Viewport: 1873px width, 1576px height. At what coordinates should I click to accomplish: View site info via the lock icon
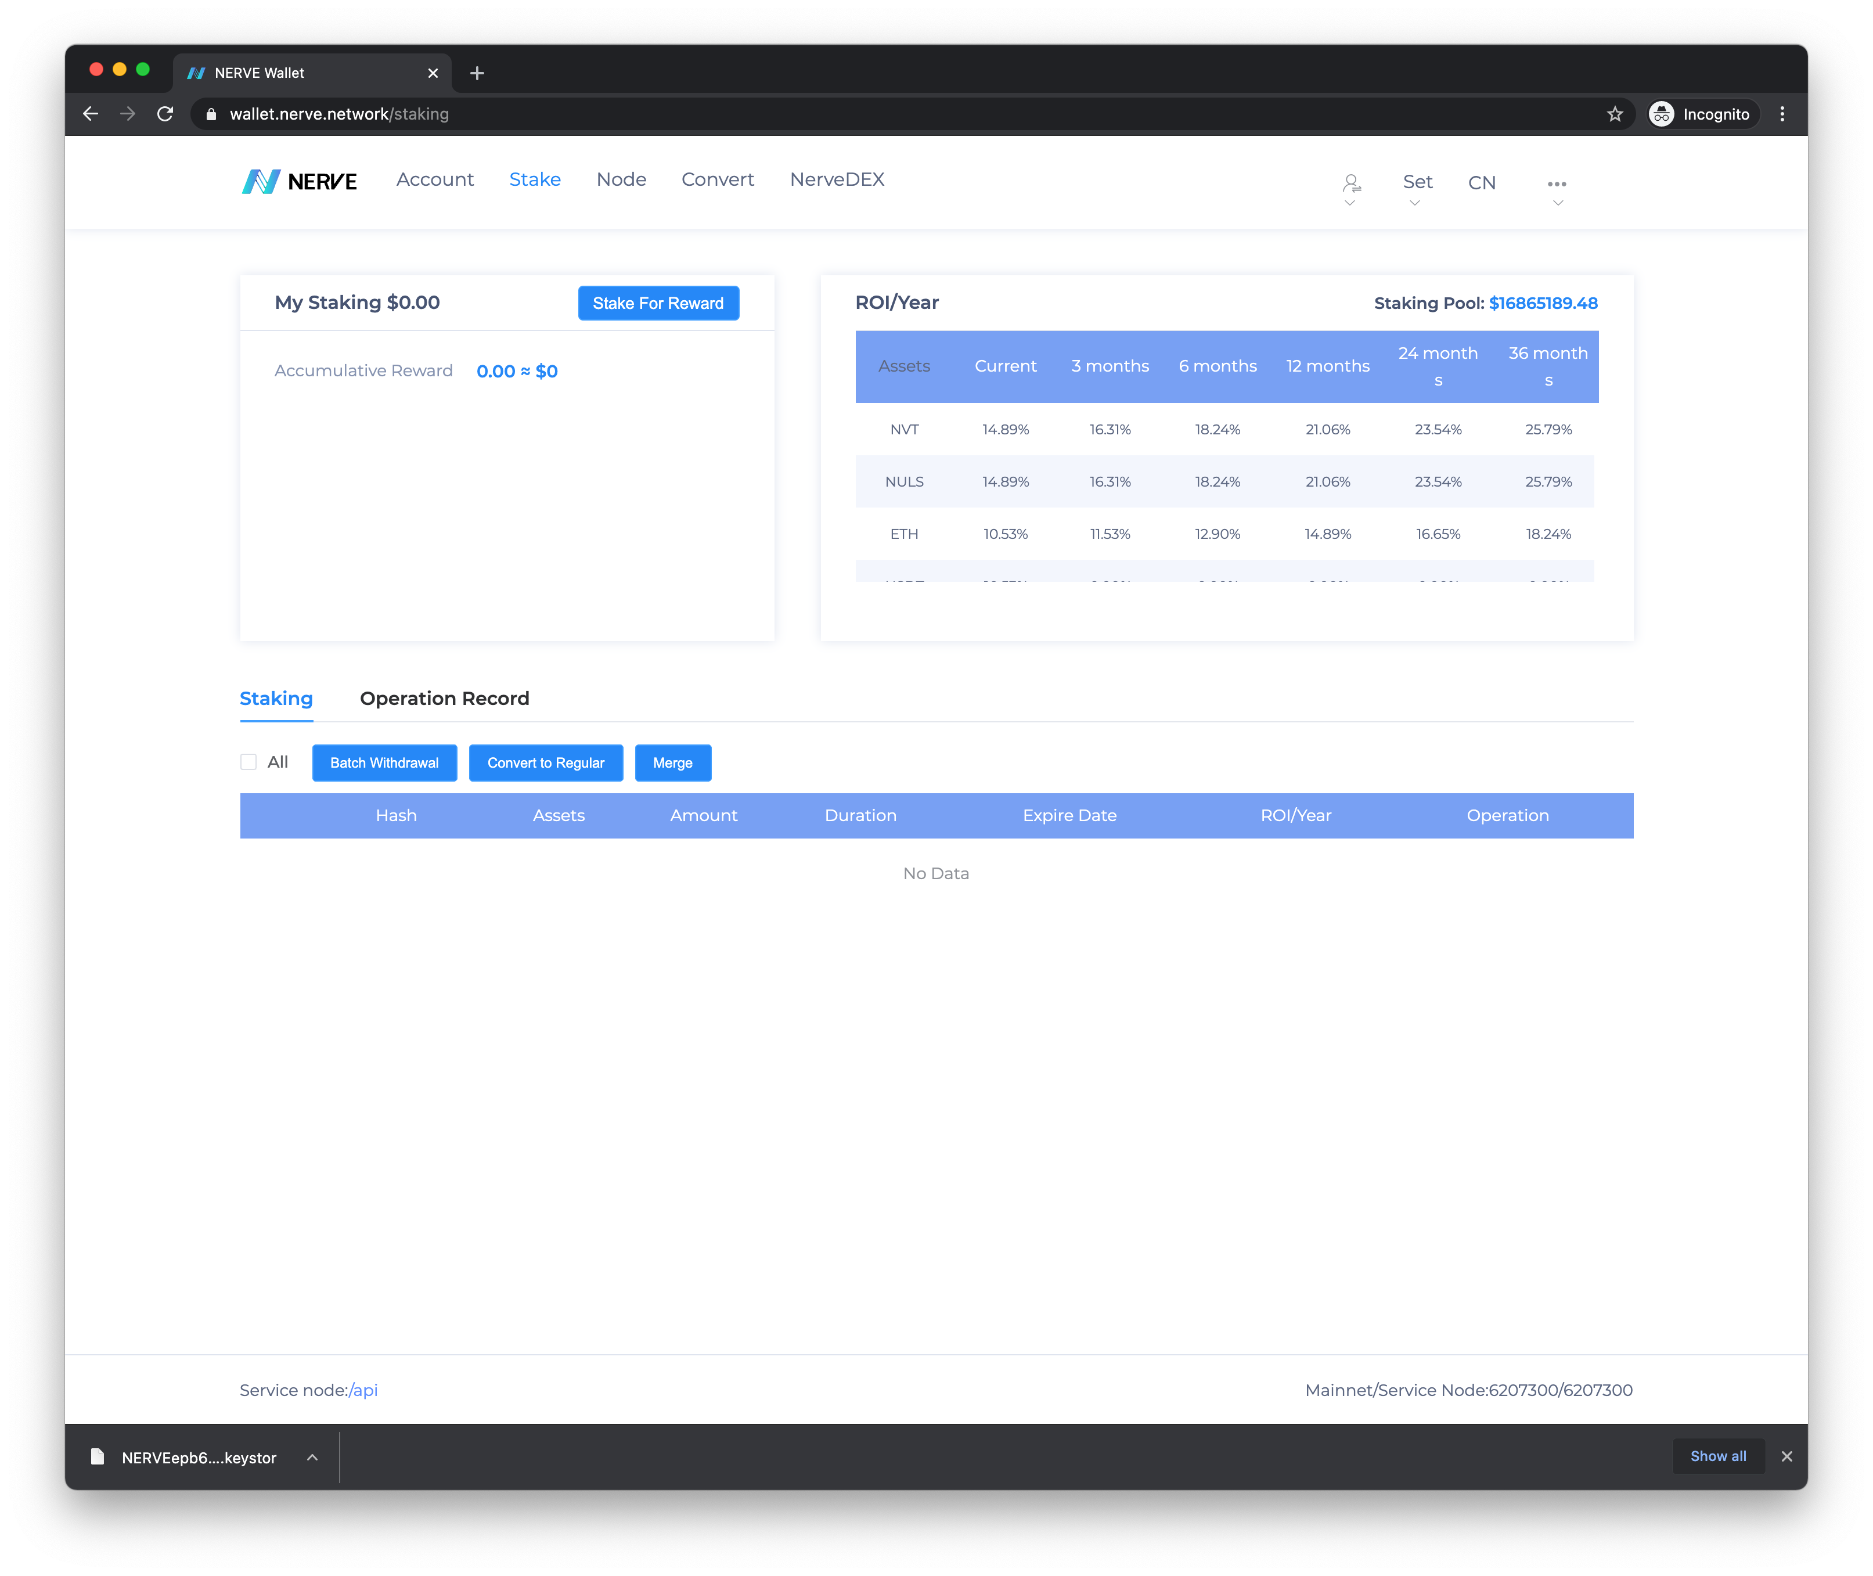click(211, 113)
